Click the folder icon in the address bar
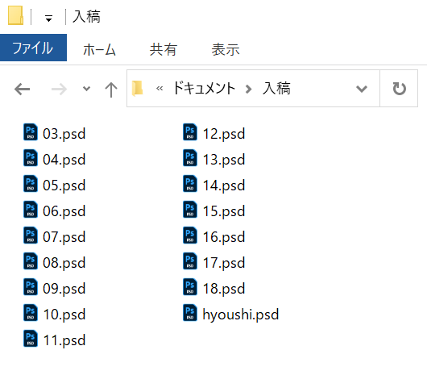 (138, 89)
